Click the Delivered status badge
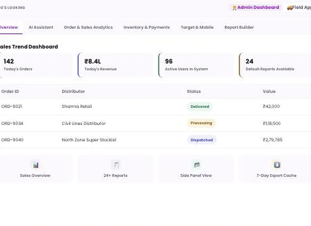The height and width of the screenshot is (226, 311). [200, 106]
